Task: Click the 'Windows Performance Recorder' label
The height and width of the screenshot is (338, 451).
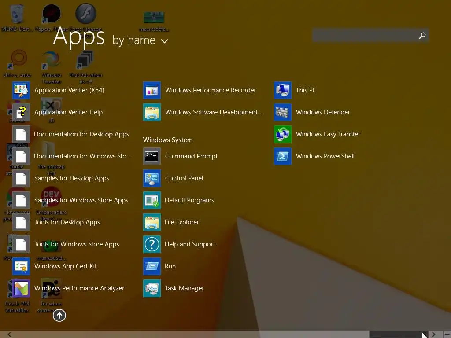Action: coord(211,90)
